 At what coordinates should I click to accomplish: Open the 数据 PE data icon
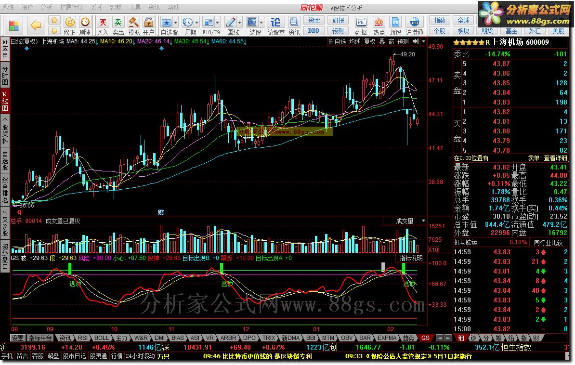point(361,22)
